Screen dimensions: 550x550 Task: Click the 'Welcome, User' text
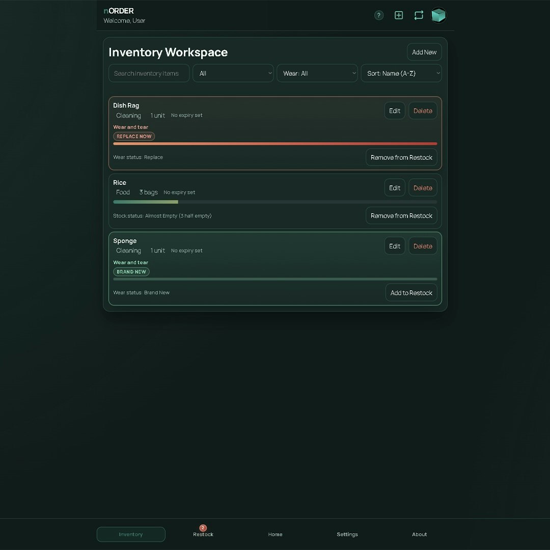124,21
